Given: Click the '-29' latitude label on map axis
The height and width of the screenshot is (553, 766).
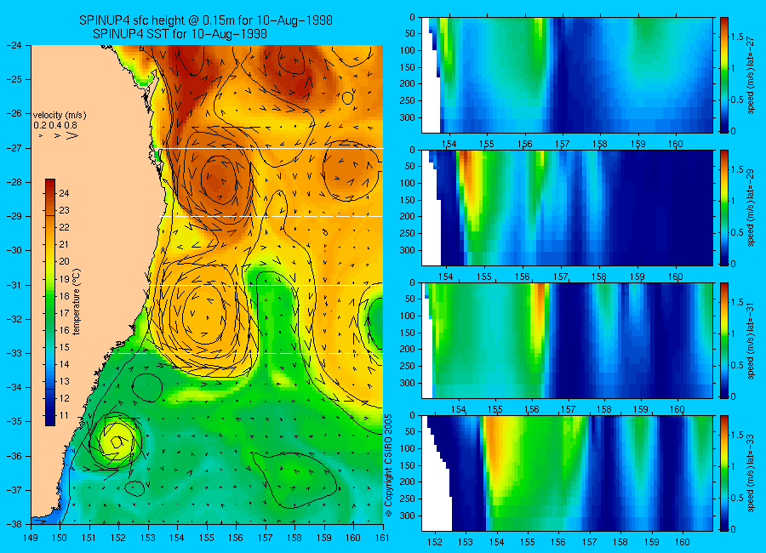Looking at the screenshot, I should pos(14,216).
